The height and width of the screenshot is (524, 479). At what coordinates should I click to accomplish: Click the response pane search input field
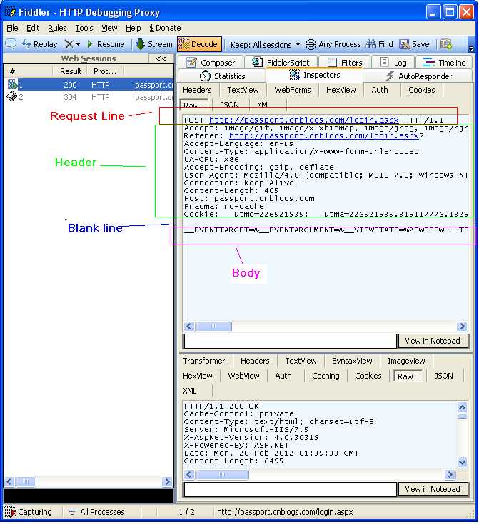pos(291,490)
